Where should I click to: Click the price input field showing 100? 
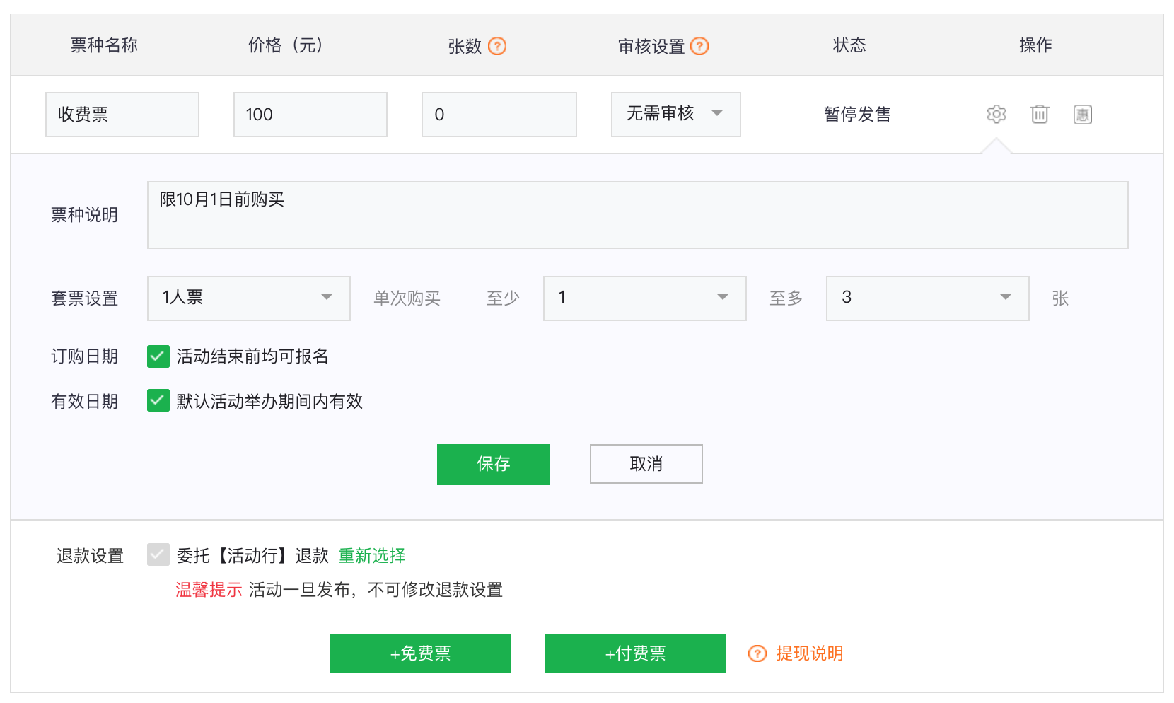click(x=310, y=115)
